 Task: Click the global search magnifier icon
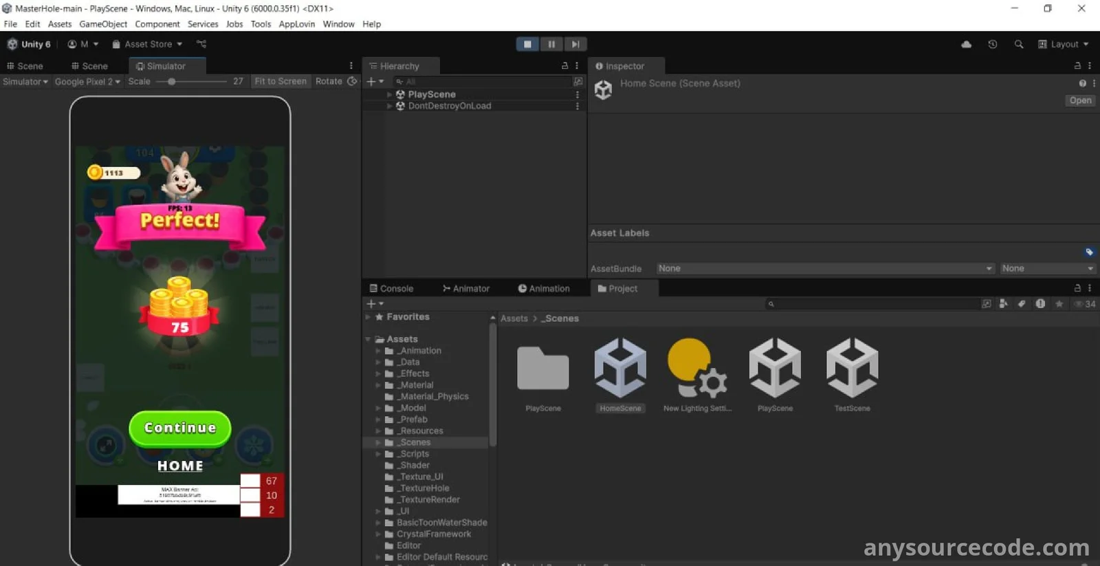(1019, 44)
